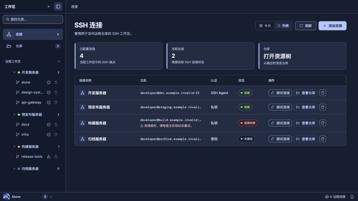View repositories of 归档服务器
The image size is (358, 201).
(x=306, y=139)
